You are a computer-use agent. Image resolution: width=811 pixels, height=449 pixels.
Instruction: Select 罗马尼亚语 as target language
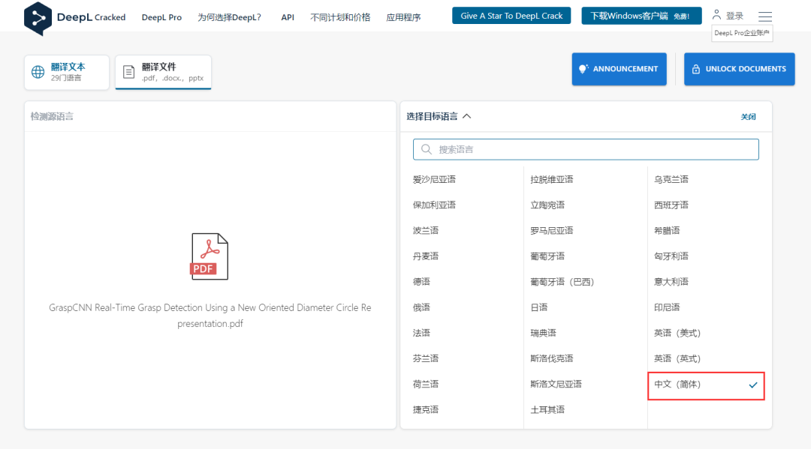click(x=551, y=231)
